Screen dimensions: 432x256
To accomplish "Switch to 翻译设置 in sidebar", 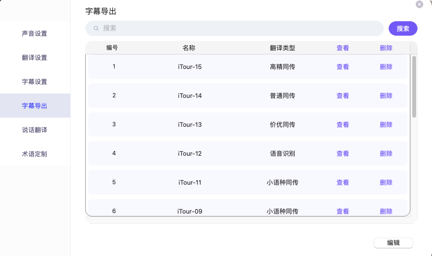I will coord(35,58).
